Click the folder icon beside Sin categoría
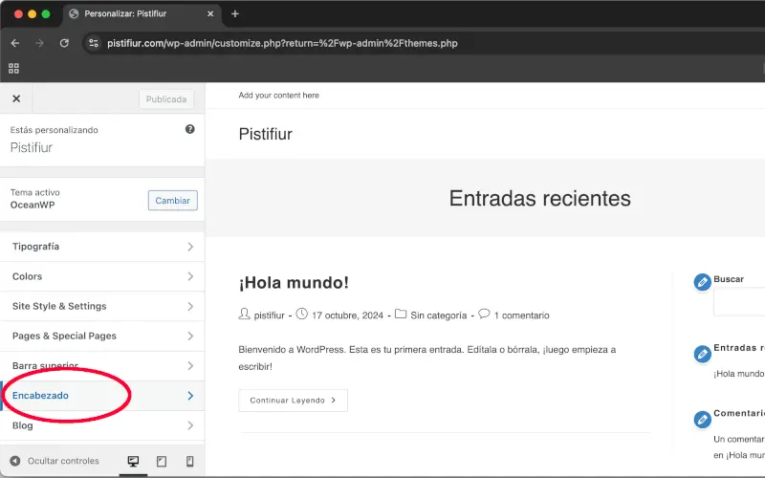Screen dimensions: 765x478 [400, 314]
